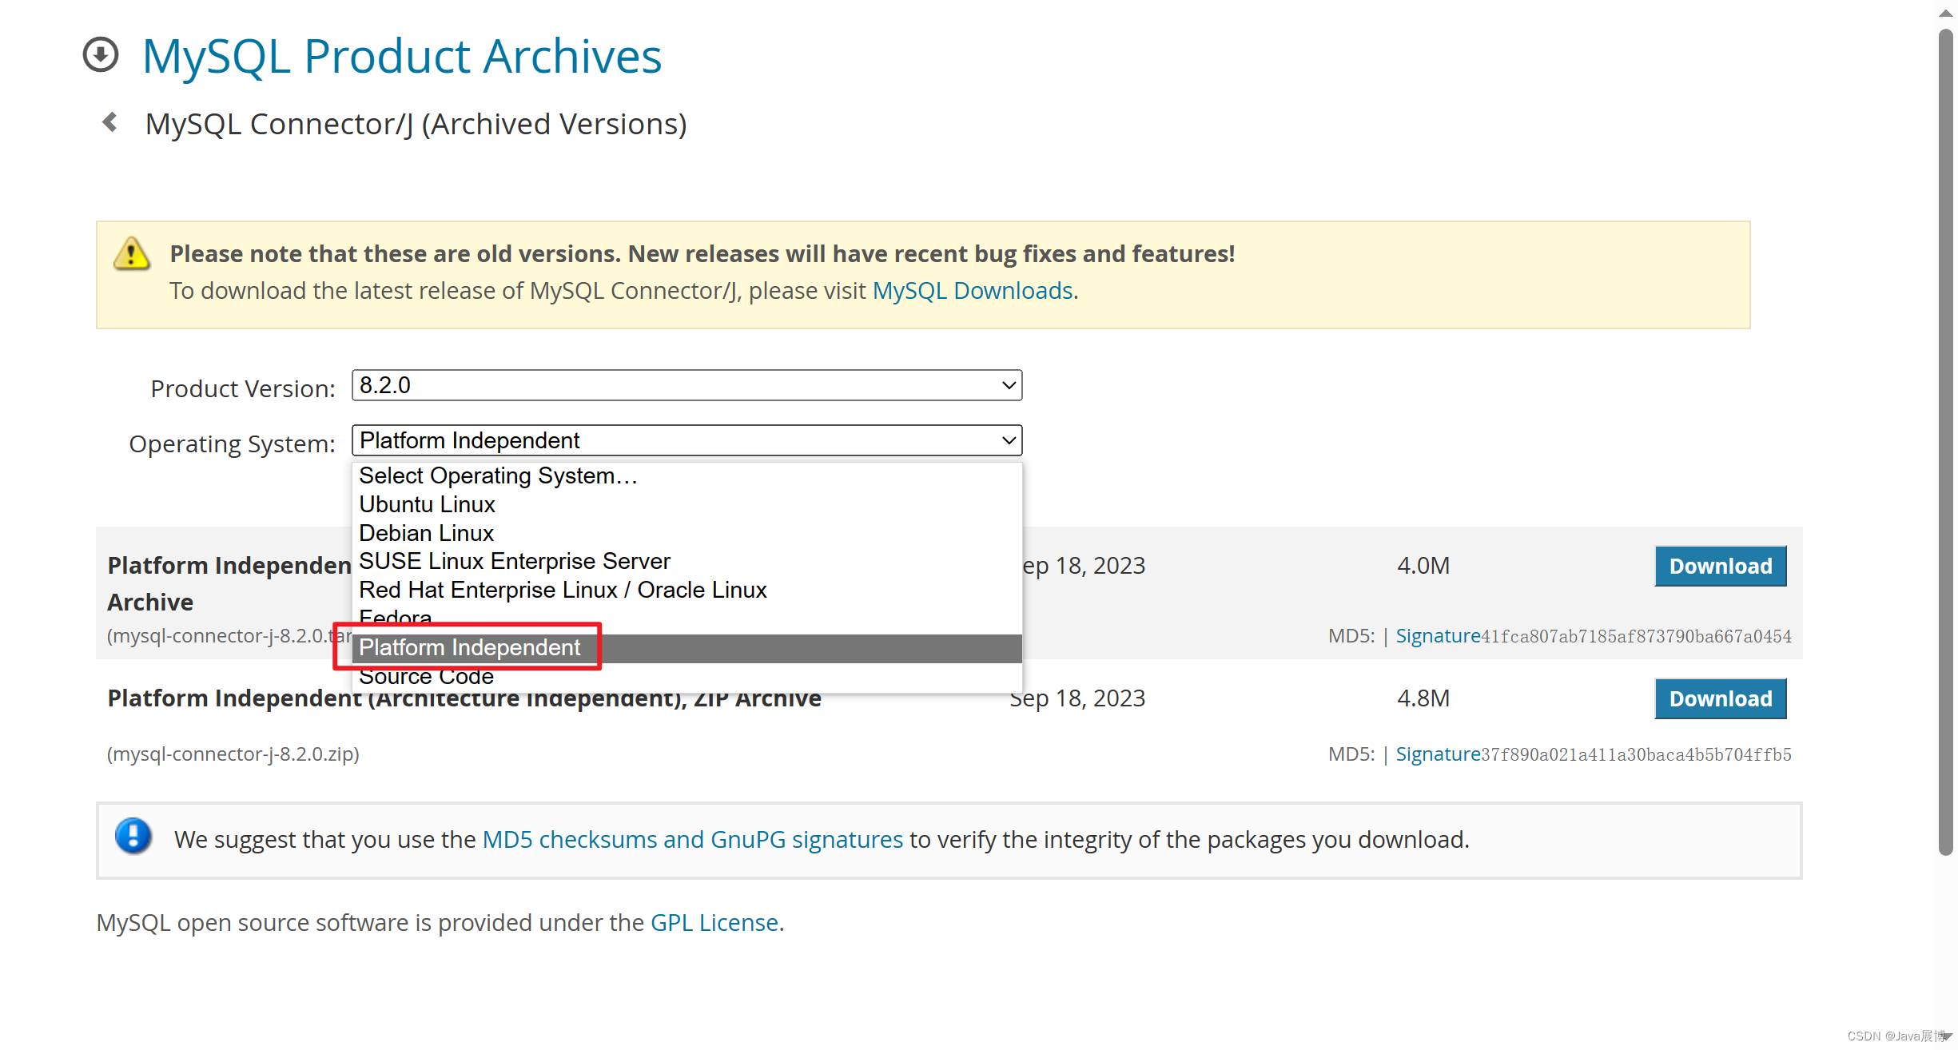Click the circular download icon beside the title
This screenshot has width=1958, height=1050.
tap(101, 55)
